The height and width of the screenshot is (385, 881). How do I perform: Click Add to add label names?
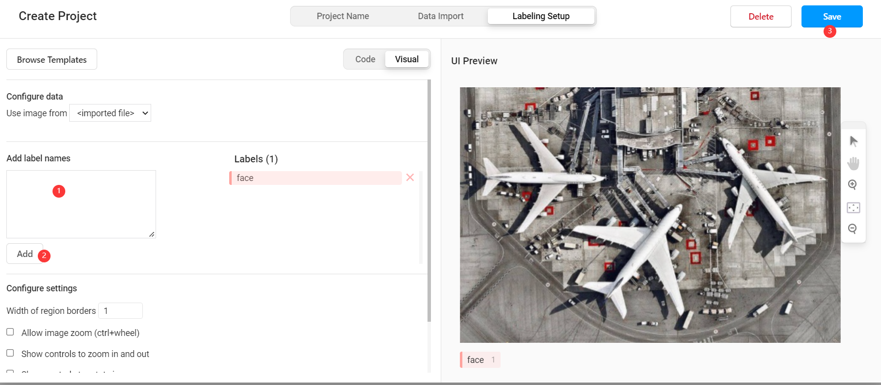25,254
